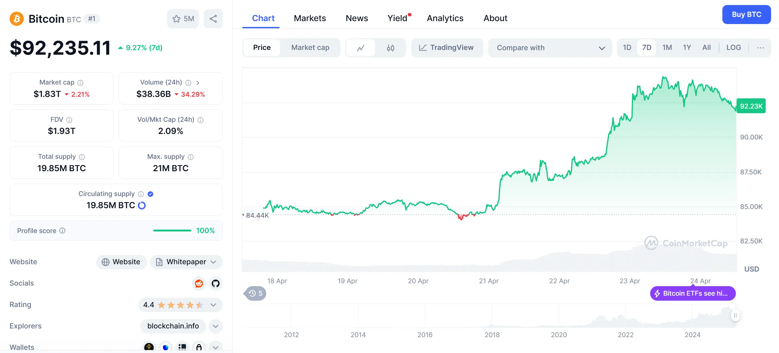This screenshot has width=779, height=353.
Task: Open the Reddit social link
Action: tap(199, 283)
